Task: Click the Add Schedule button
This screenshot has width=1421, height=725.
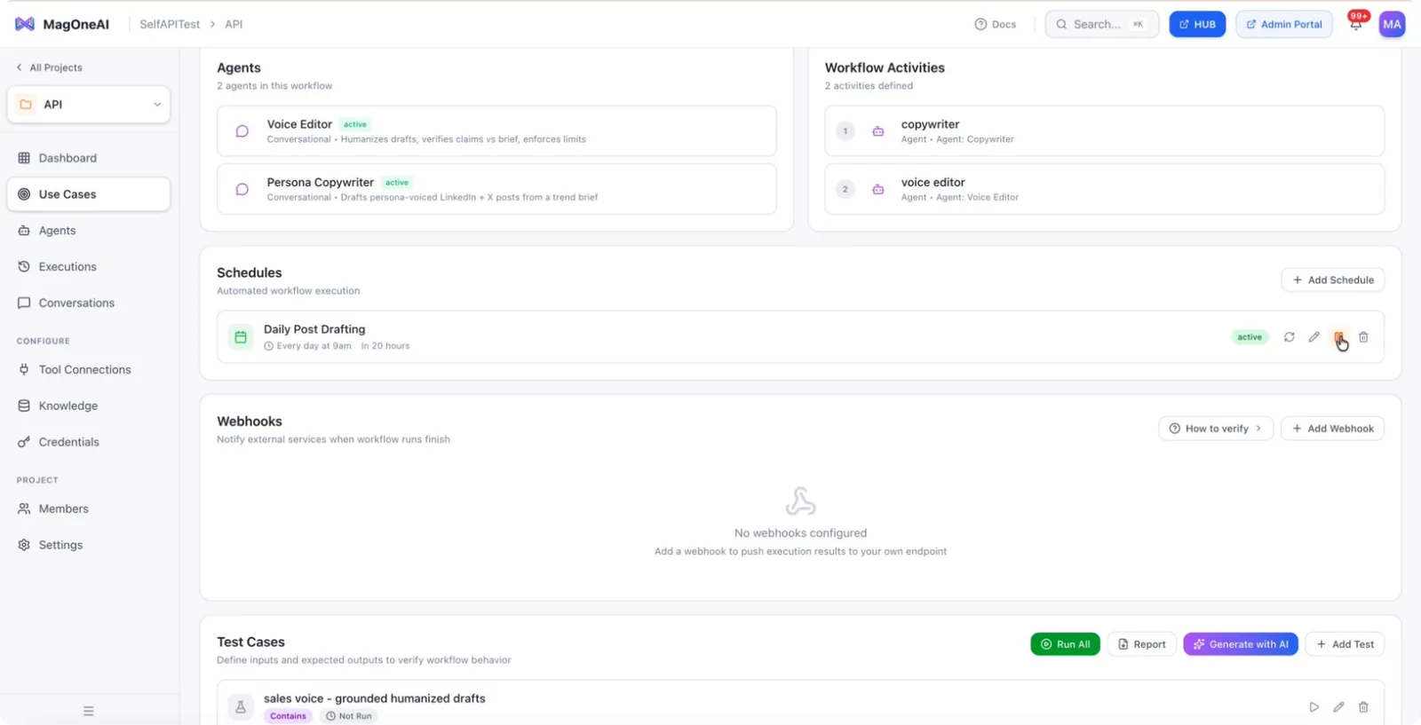Action: click(1332, 280)
